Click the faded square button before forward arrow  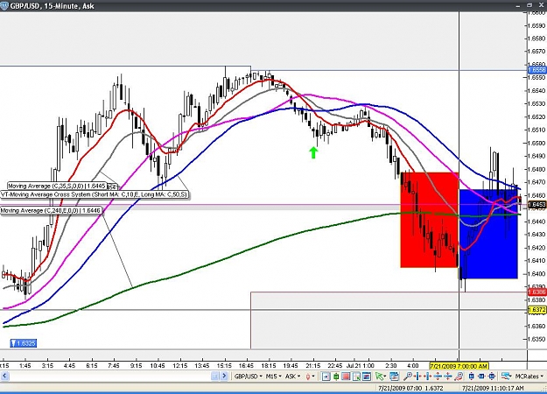(214, 376)
